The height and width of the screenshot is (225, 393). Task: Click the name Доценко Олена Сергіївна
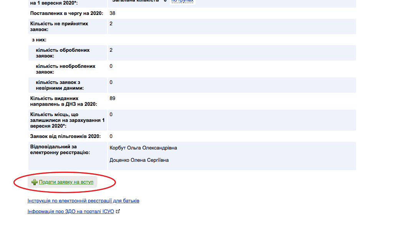(139, 160)
